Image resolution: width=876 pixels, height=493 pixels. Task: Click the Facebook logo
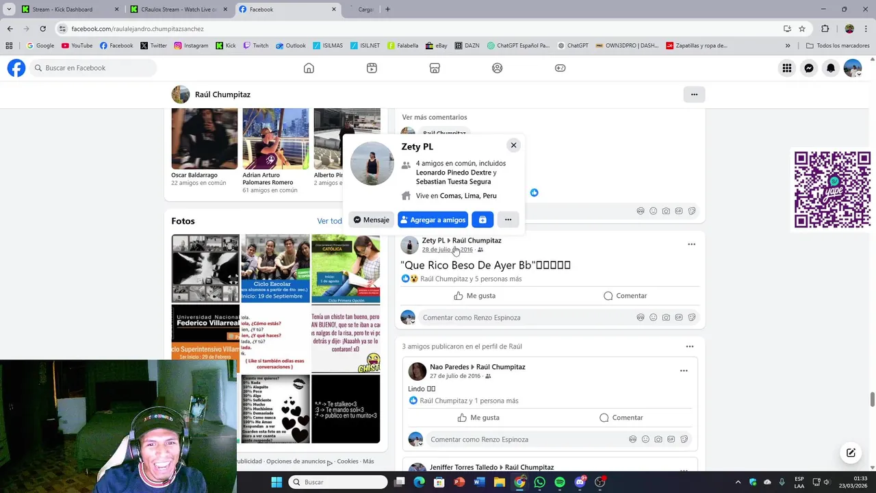point(16,68)
